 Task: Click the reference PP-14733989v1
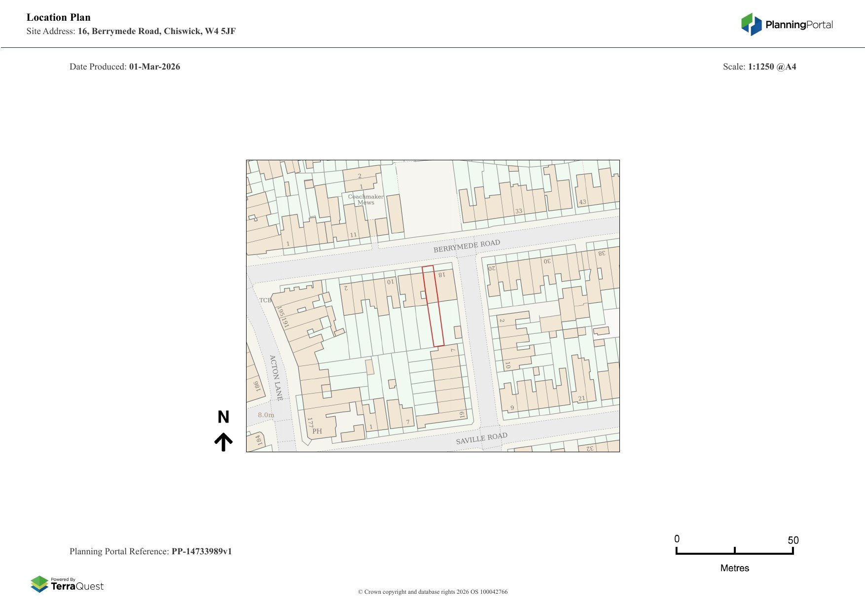[201, 551]
